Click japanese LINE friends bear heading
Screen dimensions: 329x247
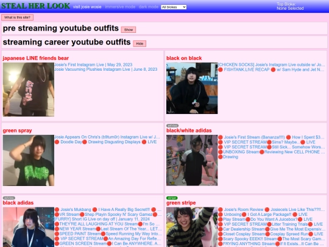click(x=36, y=58)
